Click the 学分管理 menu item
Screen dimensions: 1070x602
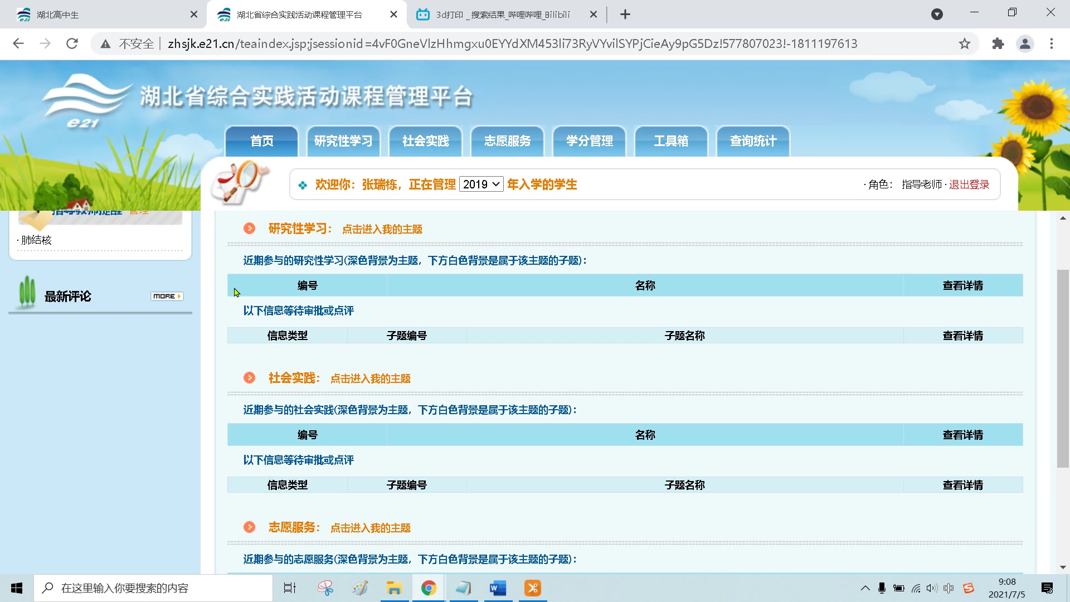(x=588, y=140)
